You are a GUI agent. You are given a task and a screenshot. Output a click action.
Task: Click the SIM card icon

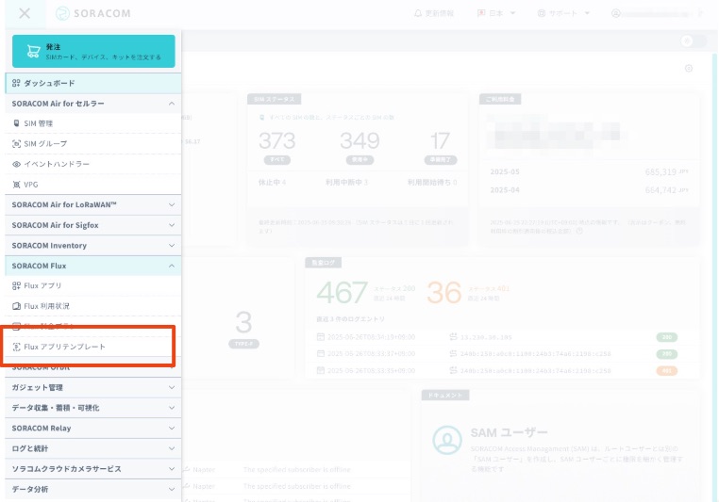pos(16,123)
